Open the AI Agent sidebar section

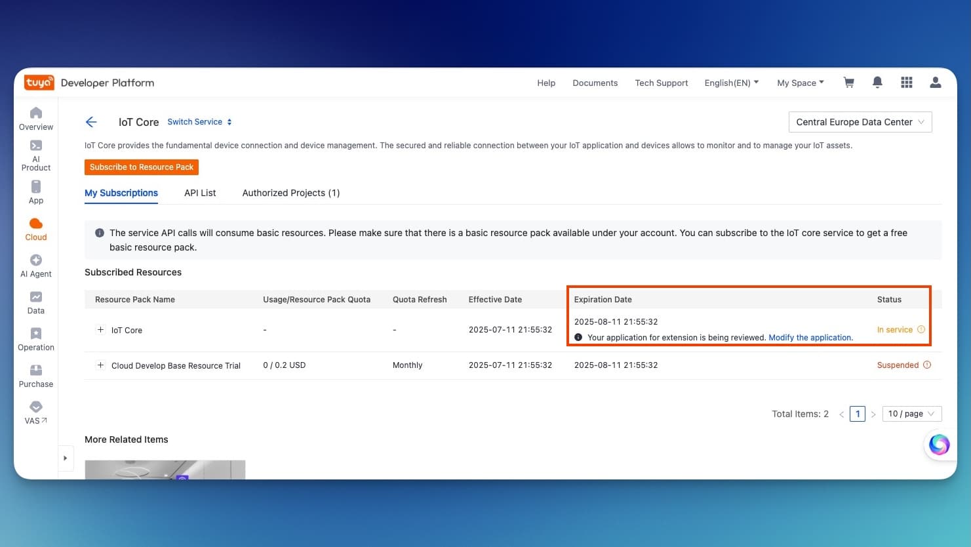point(36,266)
